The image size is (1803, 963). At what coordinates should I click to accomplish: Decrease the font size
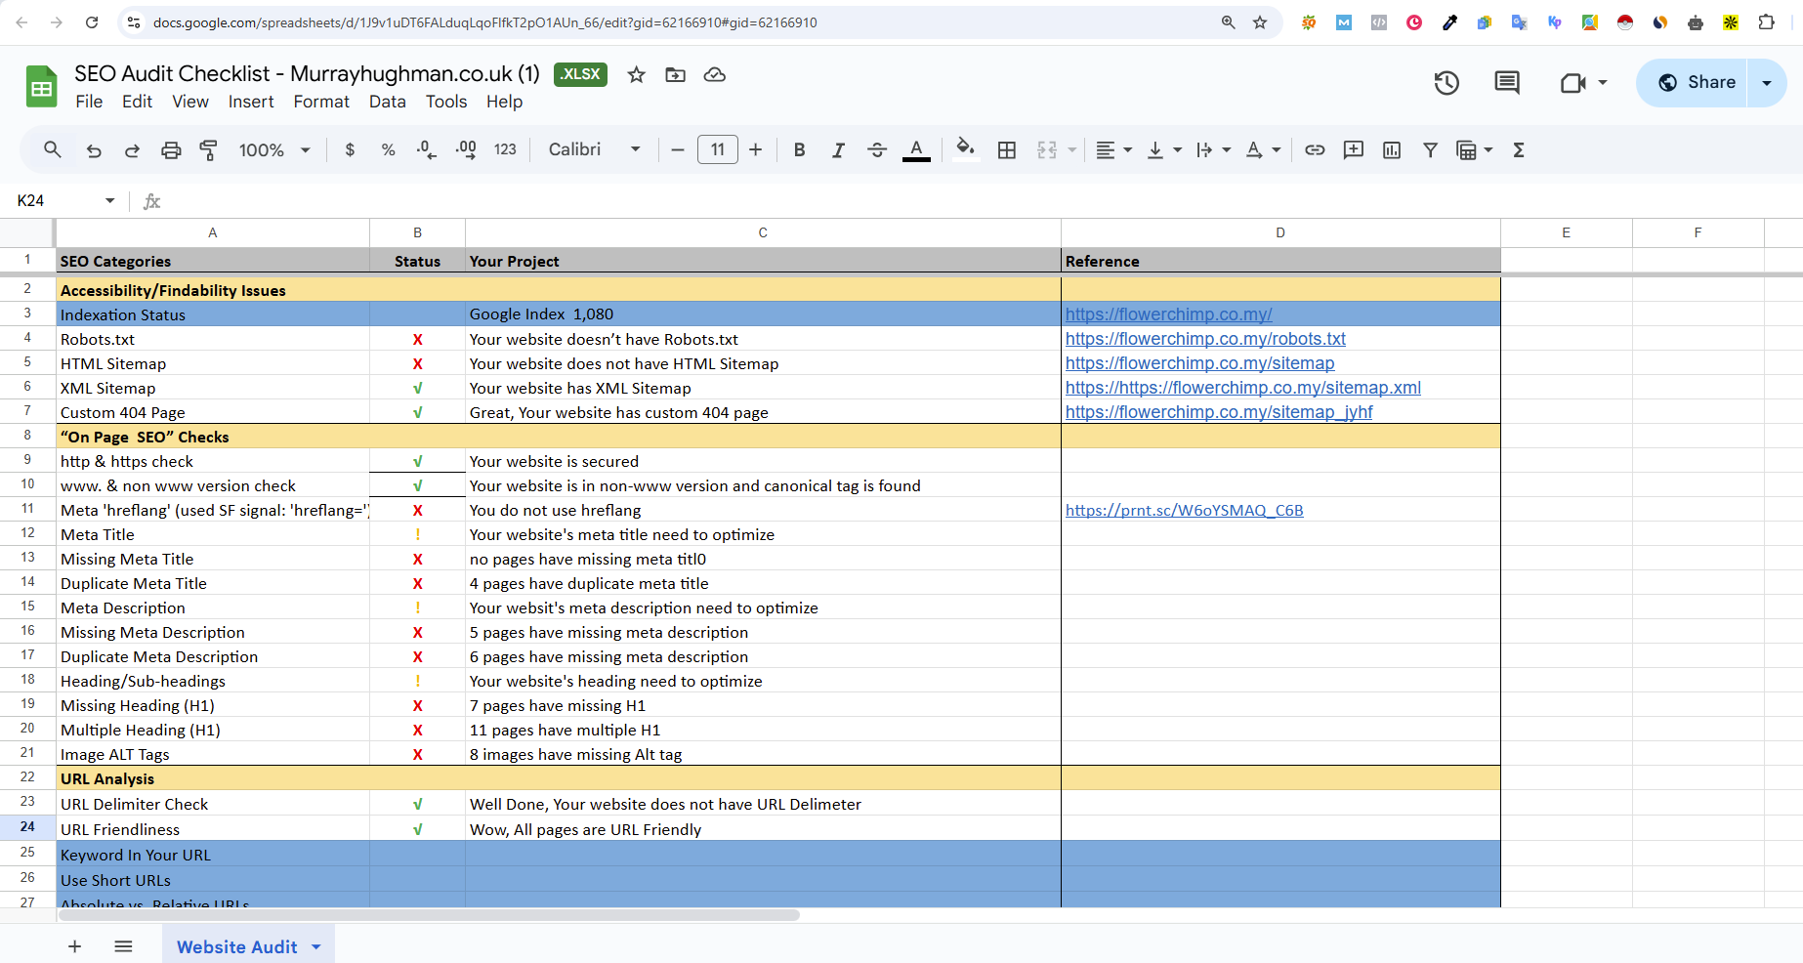coord(678,149)
